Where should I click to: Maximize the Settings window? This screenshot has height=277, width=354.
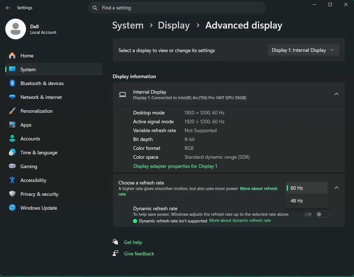[x=330, y=4]
